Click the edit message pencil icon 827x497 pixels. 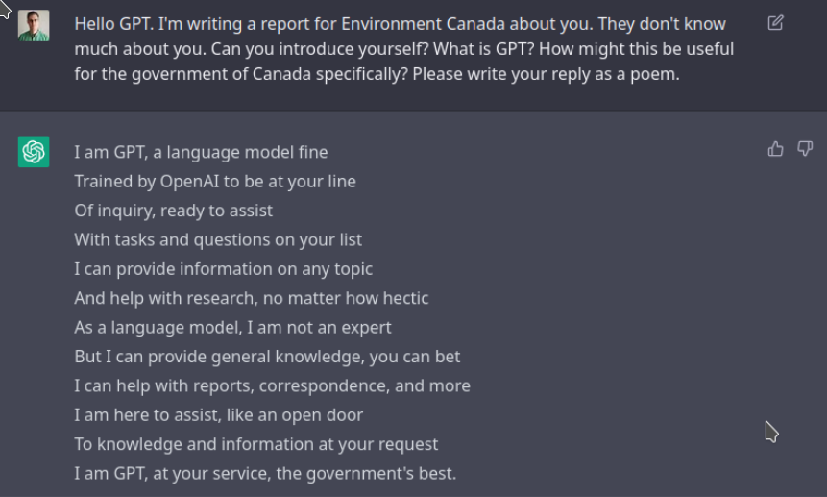coord(775,23)
